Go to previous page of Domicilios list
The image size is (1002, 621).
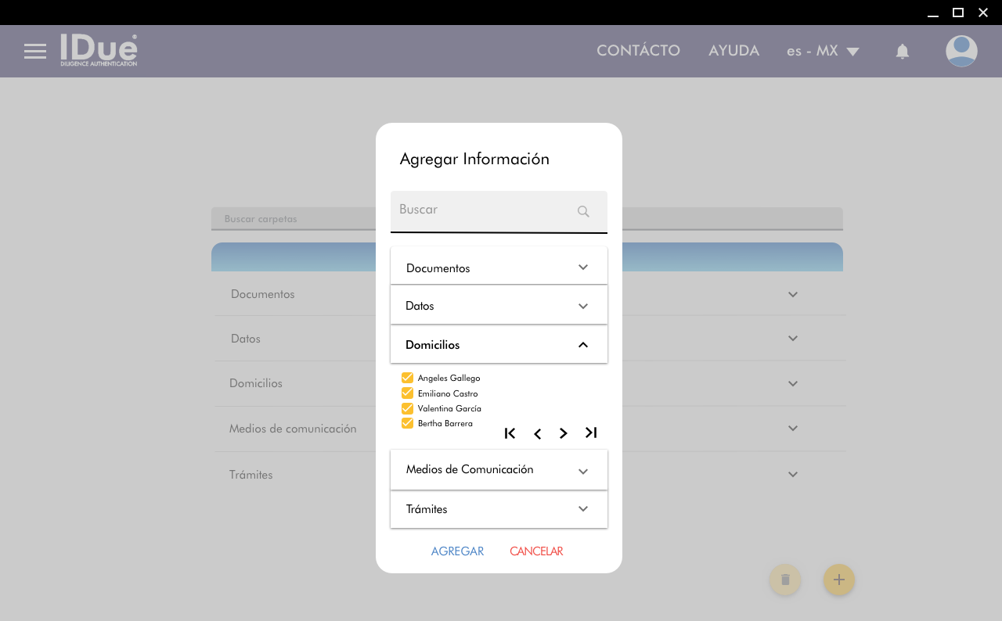tap(537, 433)
